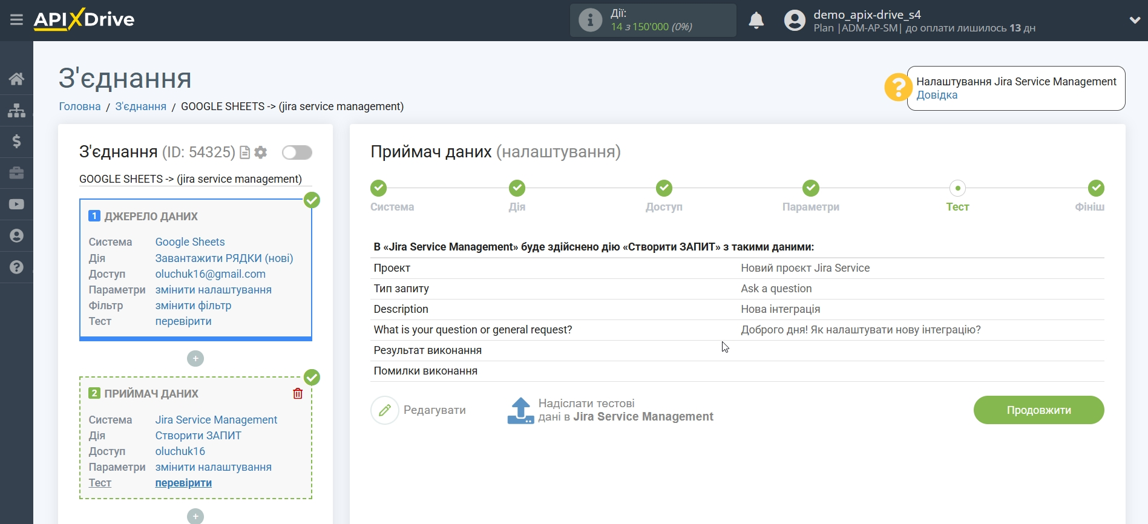This screenshot has width=1148, height=524.
Task: Go to the Фініш step
Action: click(x=1096, y=188)
